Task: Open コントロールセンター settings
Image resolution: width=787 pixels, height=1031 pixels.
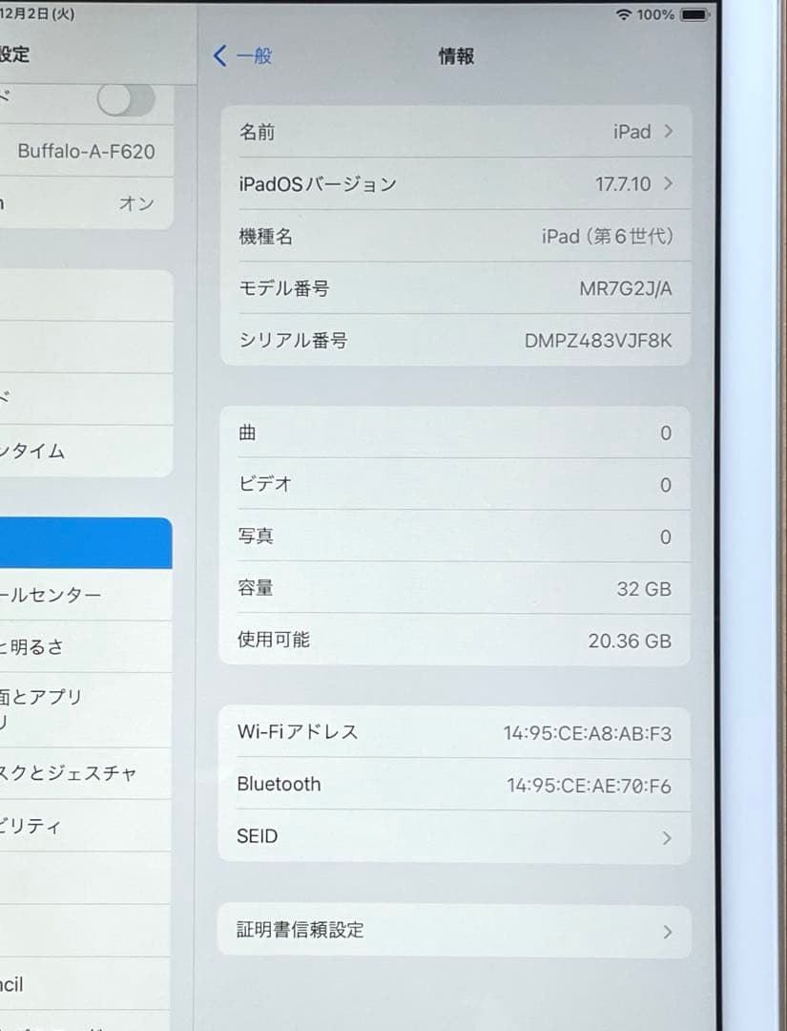Action: pyautogui.click(x=86, y=594)
